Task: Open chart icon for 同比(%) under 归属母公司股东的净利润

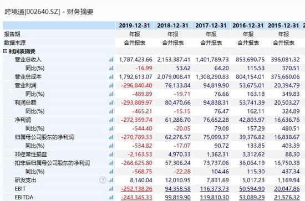Action: (x=111, y=146)
